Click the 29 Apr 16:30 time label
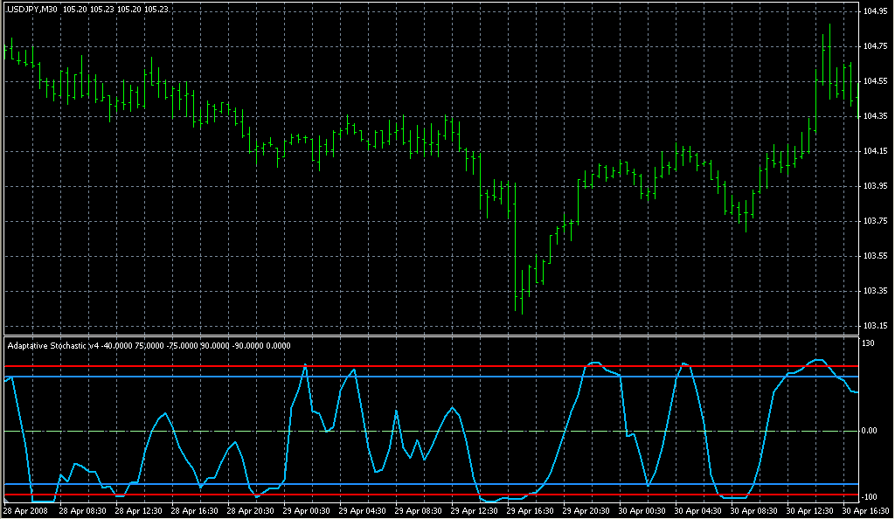This screenshot has width=895, height=519. point(531,510)
